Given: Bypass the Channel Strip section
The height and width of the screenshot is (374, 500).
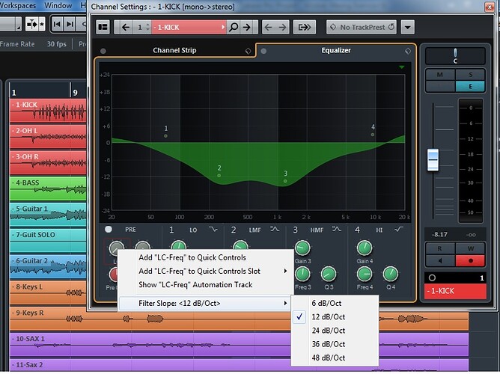Looking at the screenshot, I should coord(103,51).
